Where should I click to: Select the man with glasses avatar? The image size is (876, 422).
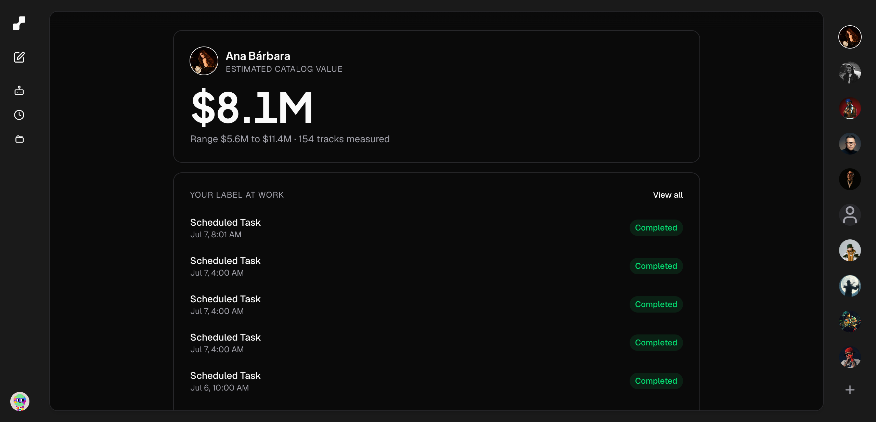point(850,144)
